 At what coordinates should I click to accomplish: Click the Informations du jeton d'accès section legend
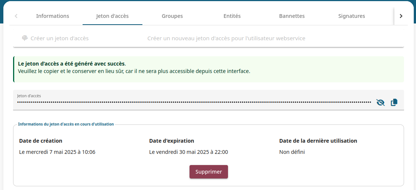66,124
